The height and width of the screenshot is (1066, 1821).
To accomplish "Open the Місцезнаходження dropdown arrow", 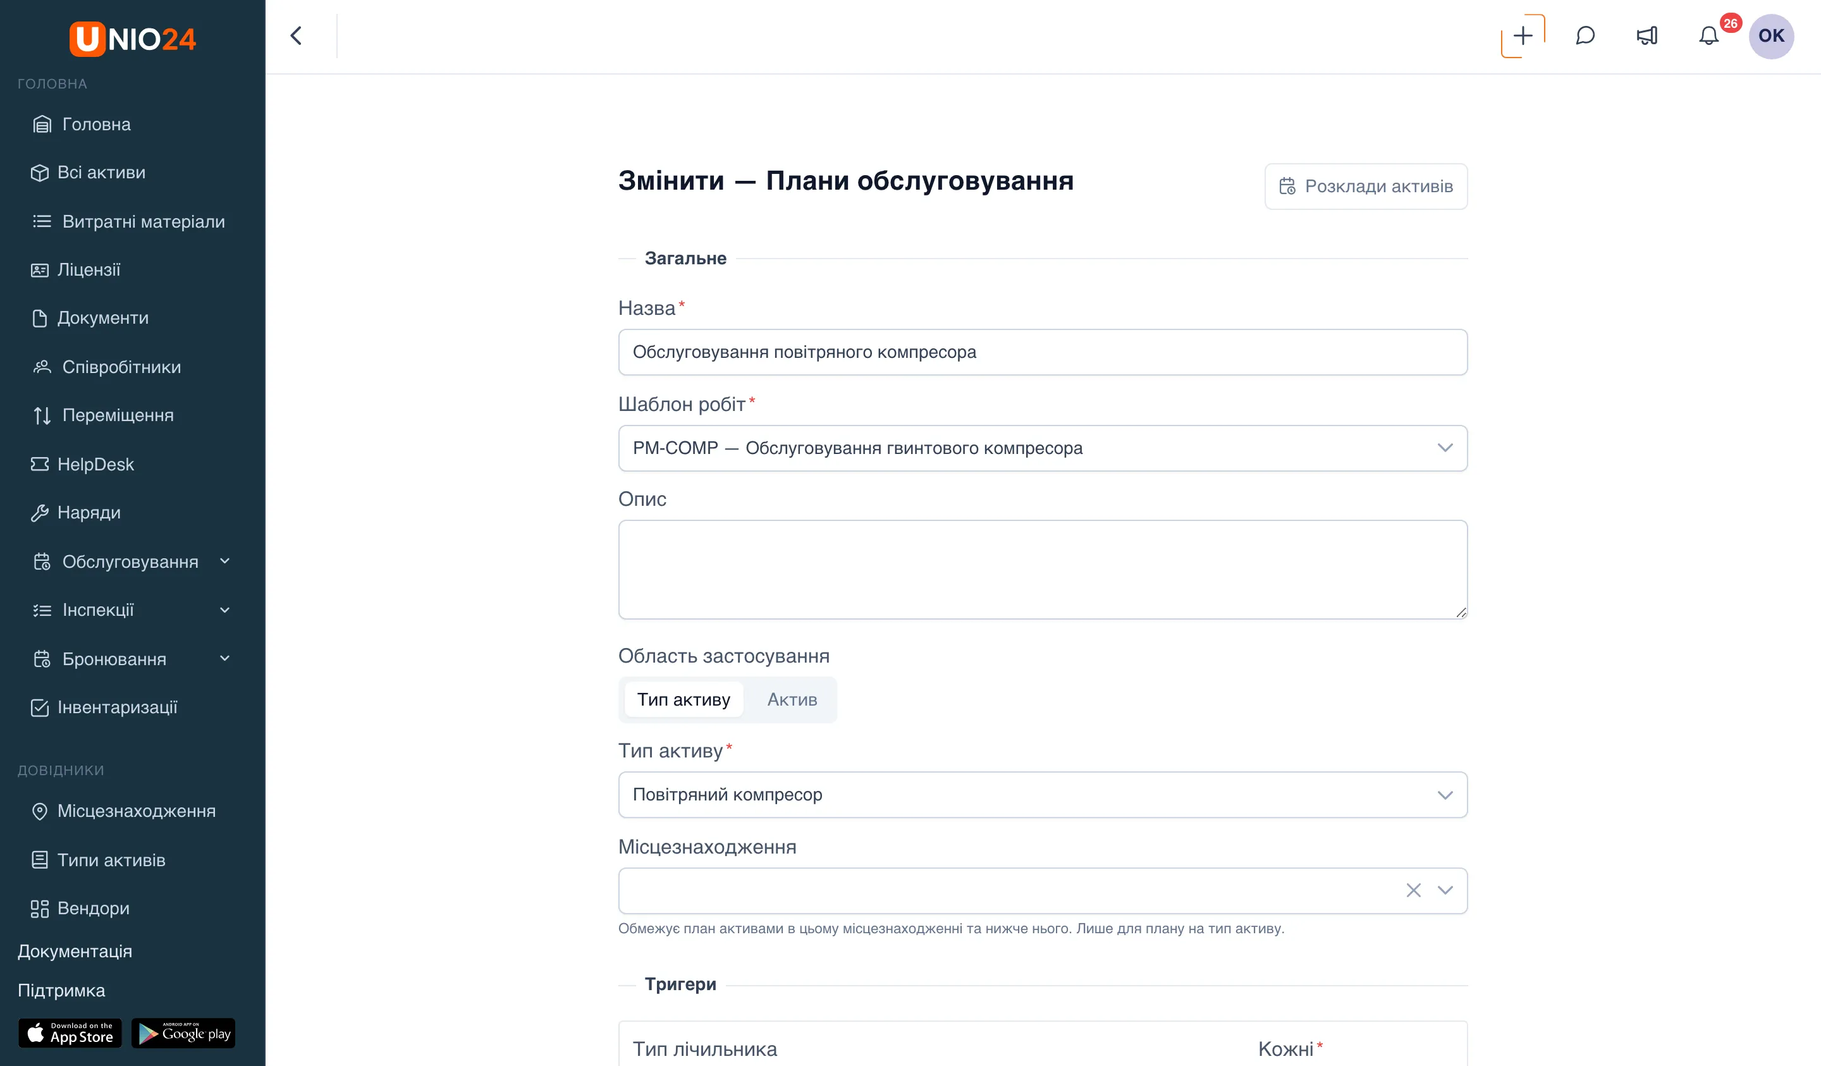I will point(1445,890).
